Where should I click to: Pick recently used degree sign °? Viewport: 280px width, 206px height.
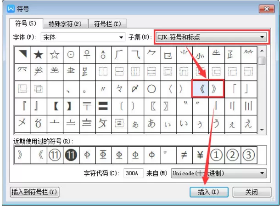coord(168,155)
